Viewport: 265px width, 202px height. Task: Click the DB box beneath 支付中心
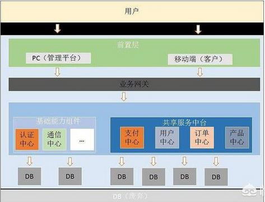(x=122, y=177)
